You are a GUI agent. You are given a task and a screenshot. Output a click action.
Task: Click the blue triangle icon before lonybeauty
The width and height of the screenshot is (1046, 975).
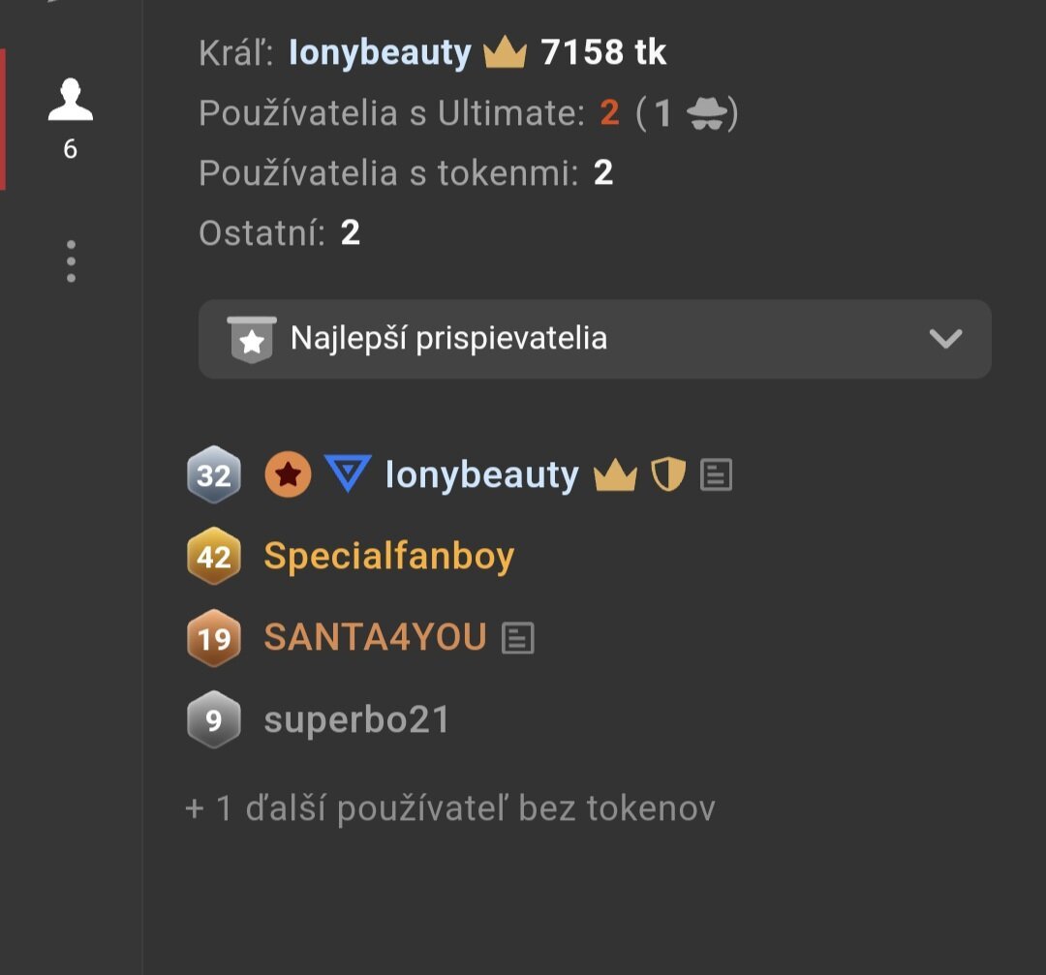point(349,474)
